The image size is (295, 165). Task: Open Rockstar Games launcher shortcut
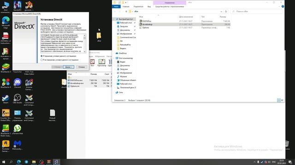coord(6,146)
